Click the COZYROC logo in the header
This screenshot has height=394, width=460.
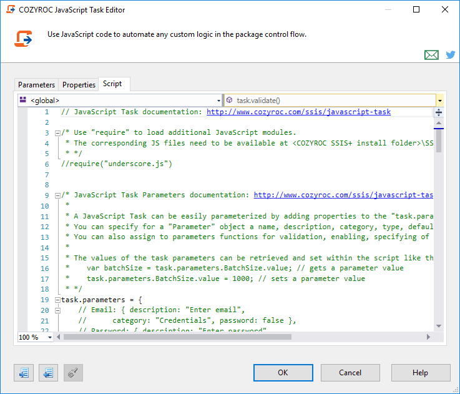click(23, 39)
